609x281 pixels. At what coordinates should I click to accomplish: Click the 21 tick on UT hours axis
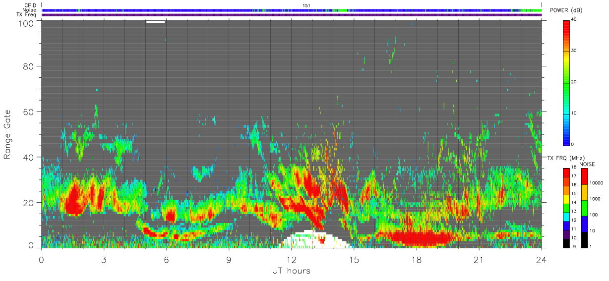(479, 259)
